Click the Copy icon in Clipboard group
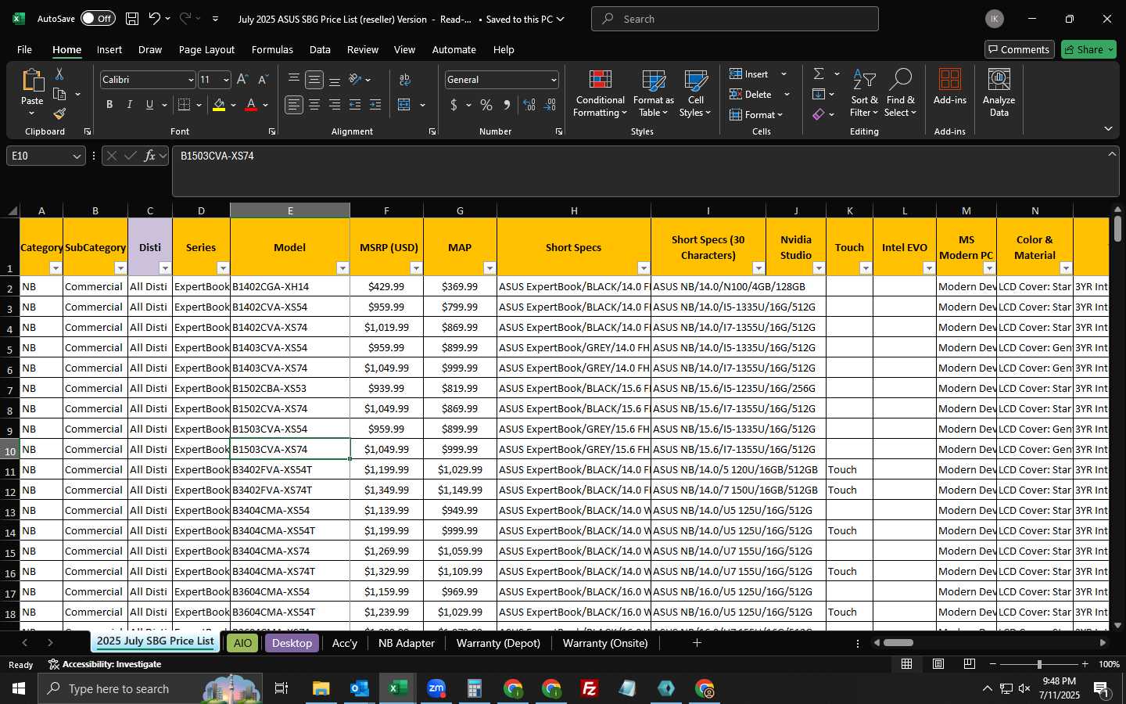The image size is (1126, 704). [x=59, y=95]
